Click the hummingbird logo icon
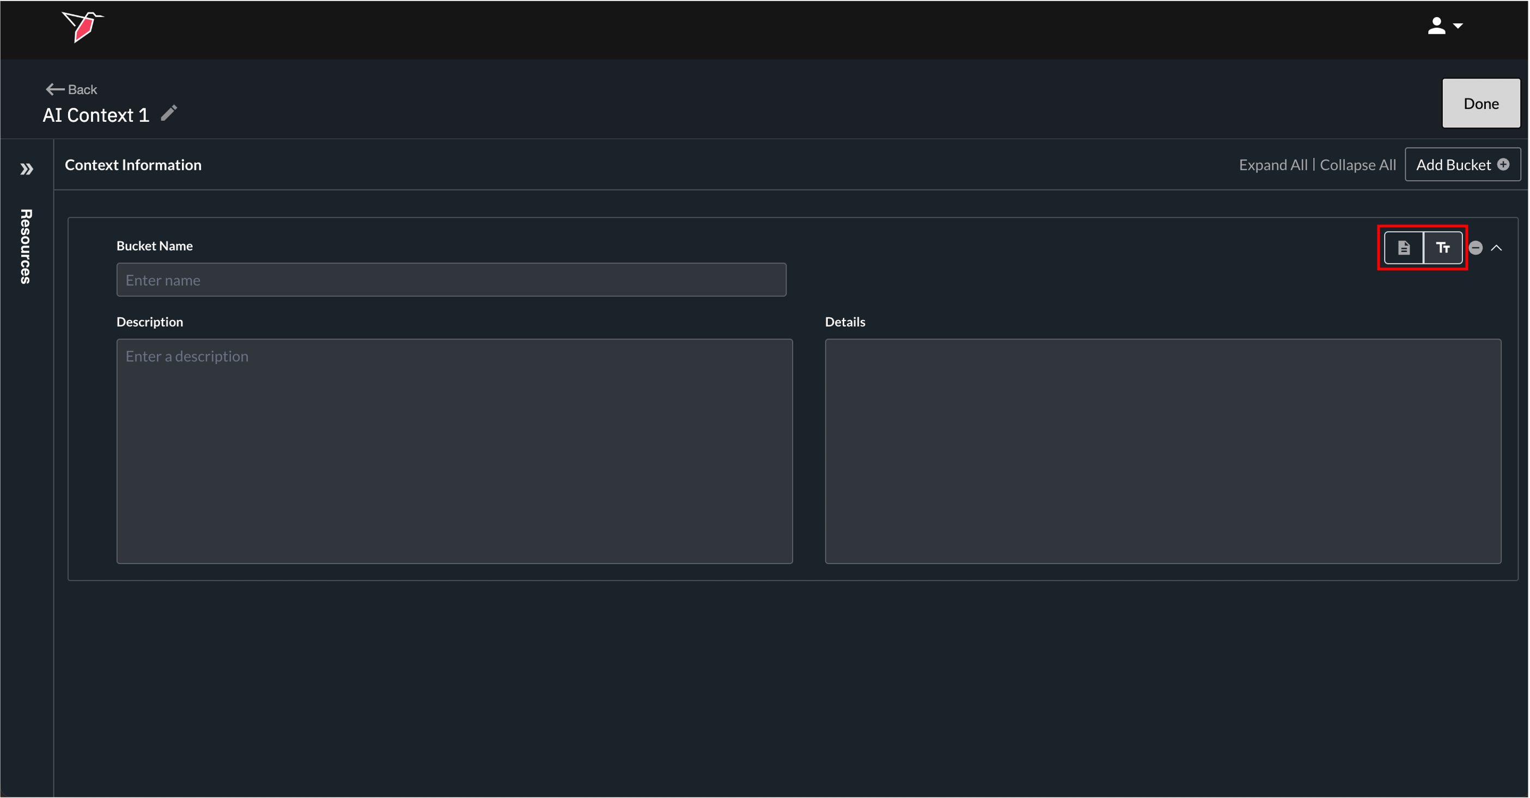Viewport: 1530px width, 798px height. point(83,27)
